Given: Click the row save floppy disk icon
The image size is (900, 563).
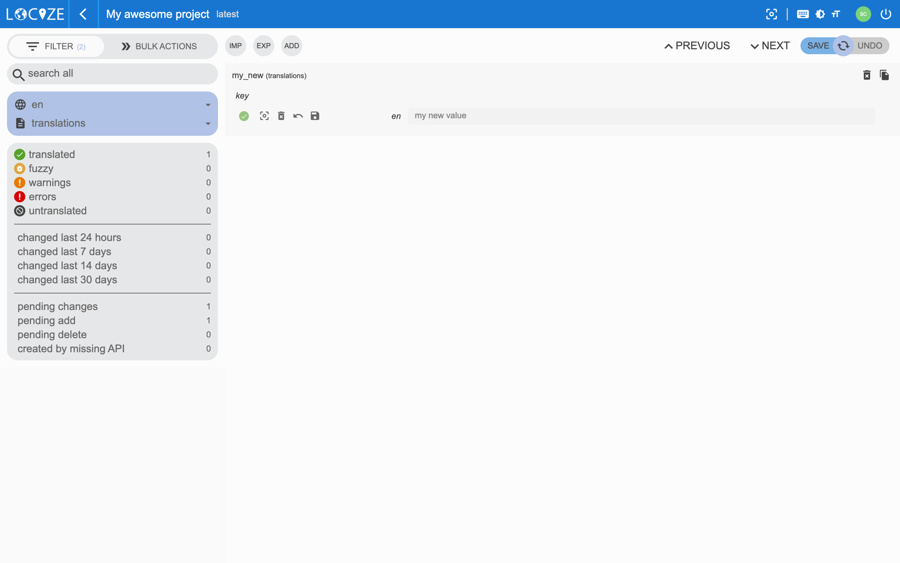Looking at the screenshot, I should pos(314,116).
